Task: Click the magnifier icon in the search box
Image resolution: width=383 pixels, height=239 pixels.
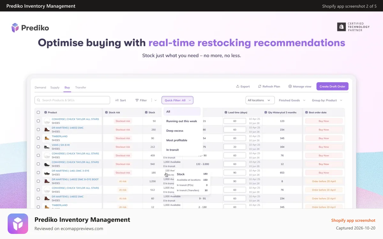Action: tap(39, 100)
